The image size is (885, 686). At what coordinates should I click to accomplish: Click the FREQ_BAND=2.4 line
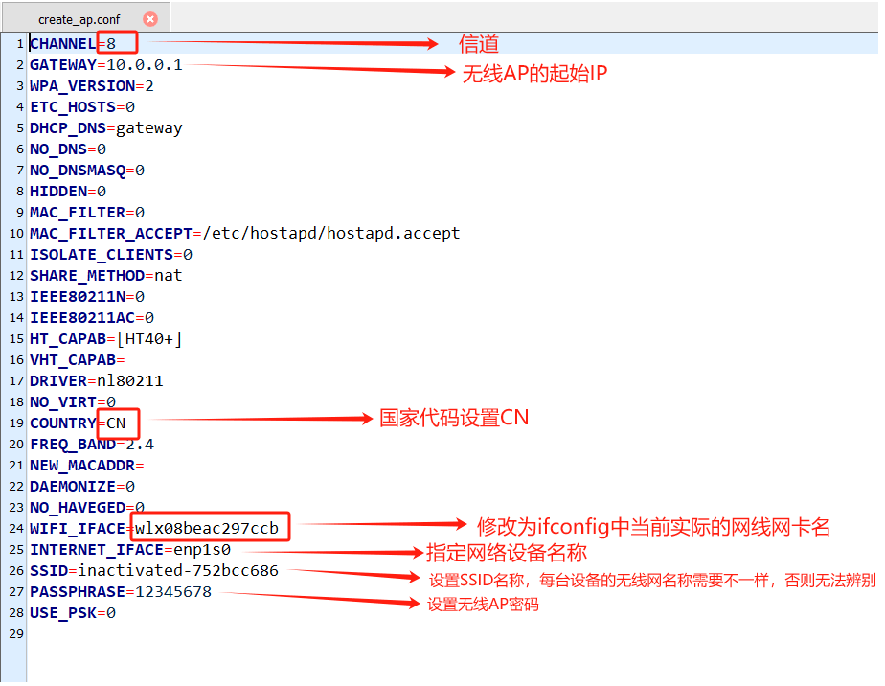pos(91,445)
